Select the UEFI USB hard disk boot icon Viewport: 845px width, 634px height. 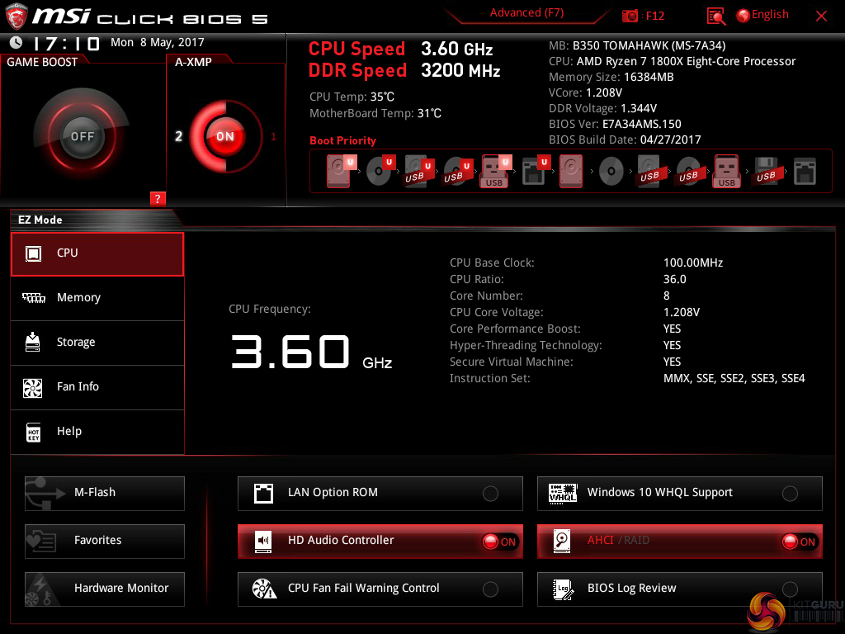pyautogui.click(x=418, y=171)
